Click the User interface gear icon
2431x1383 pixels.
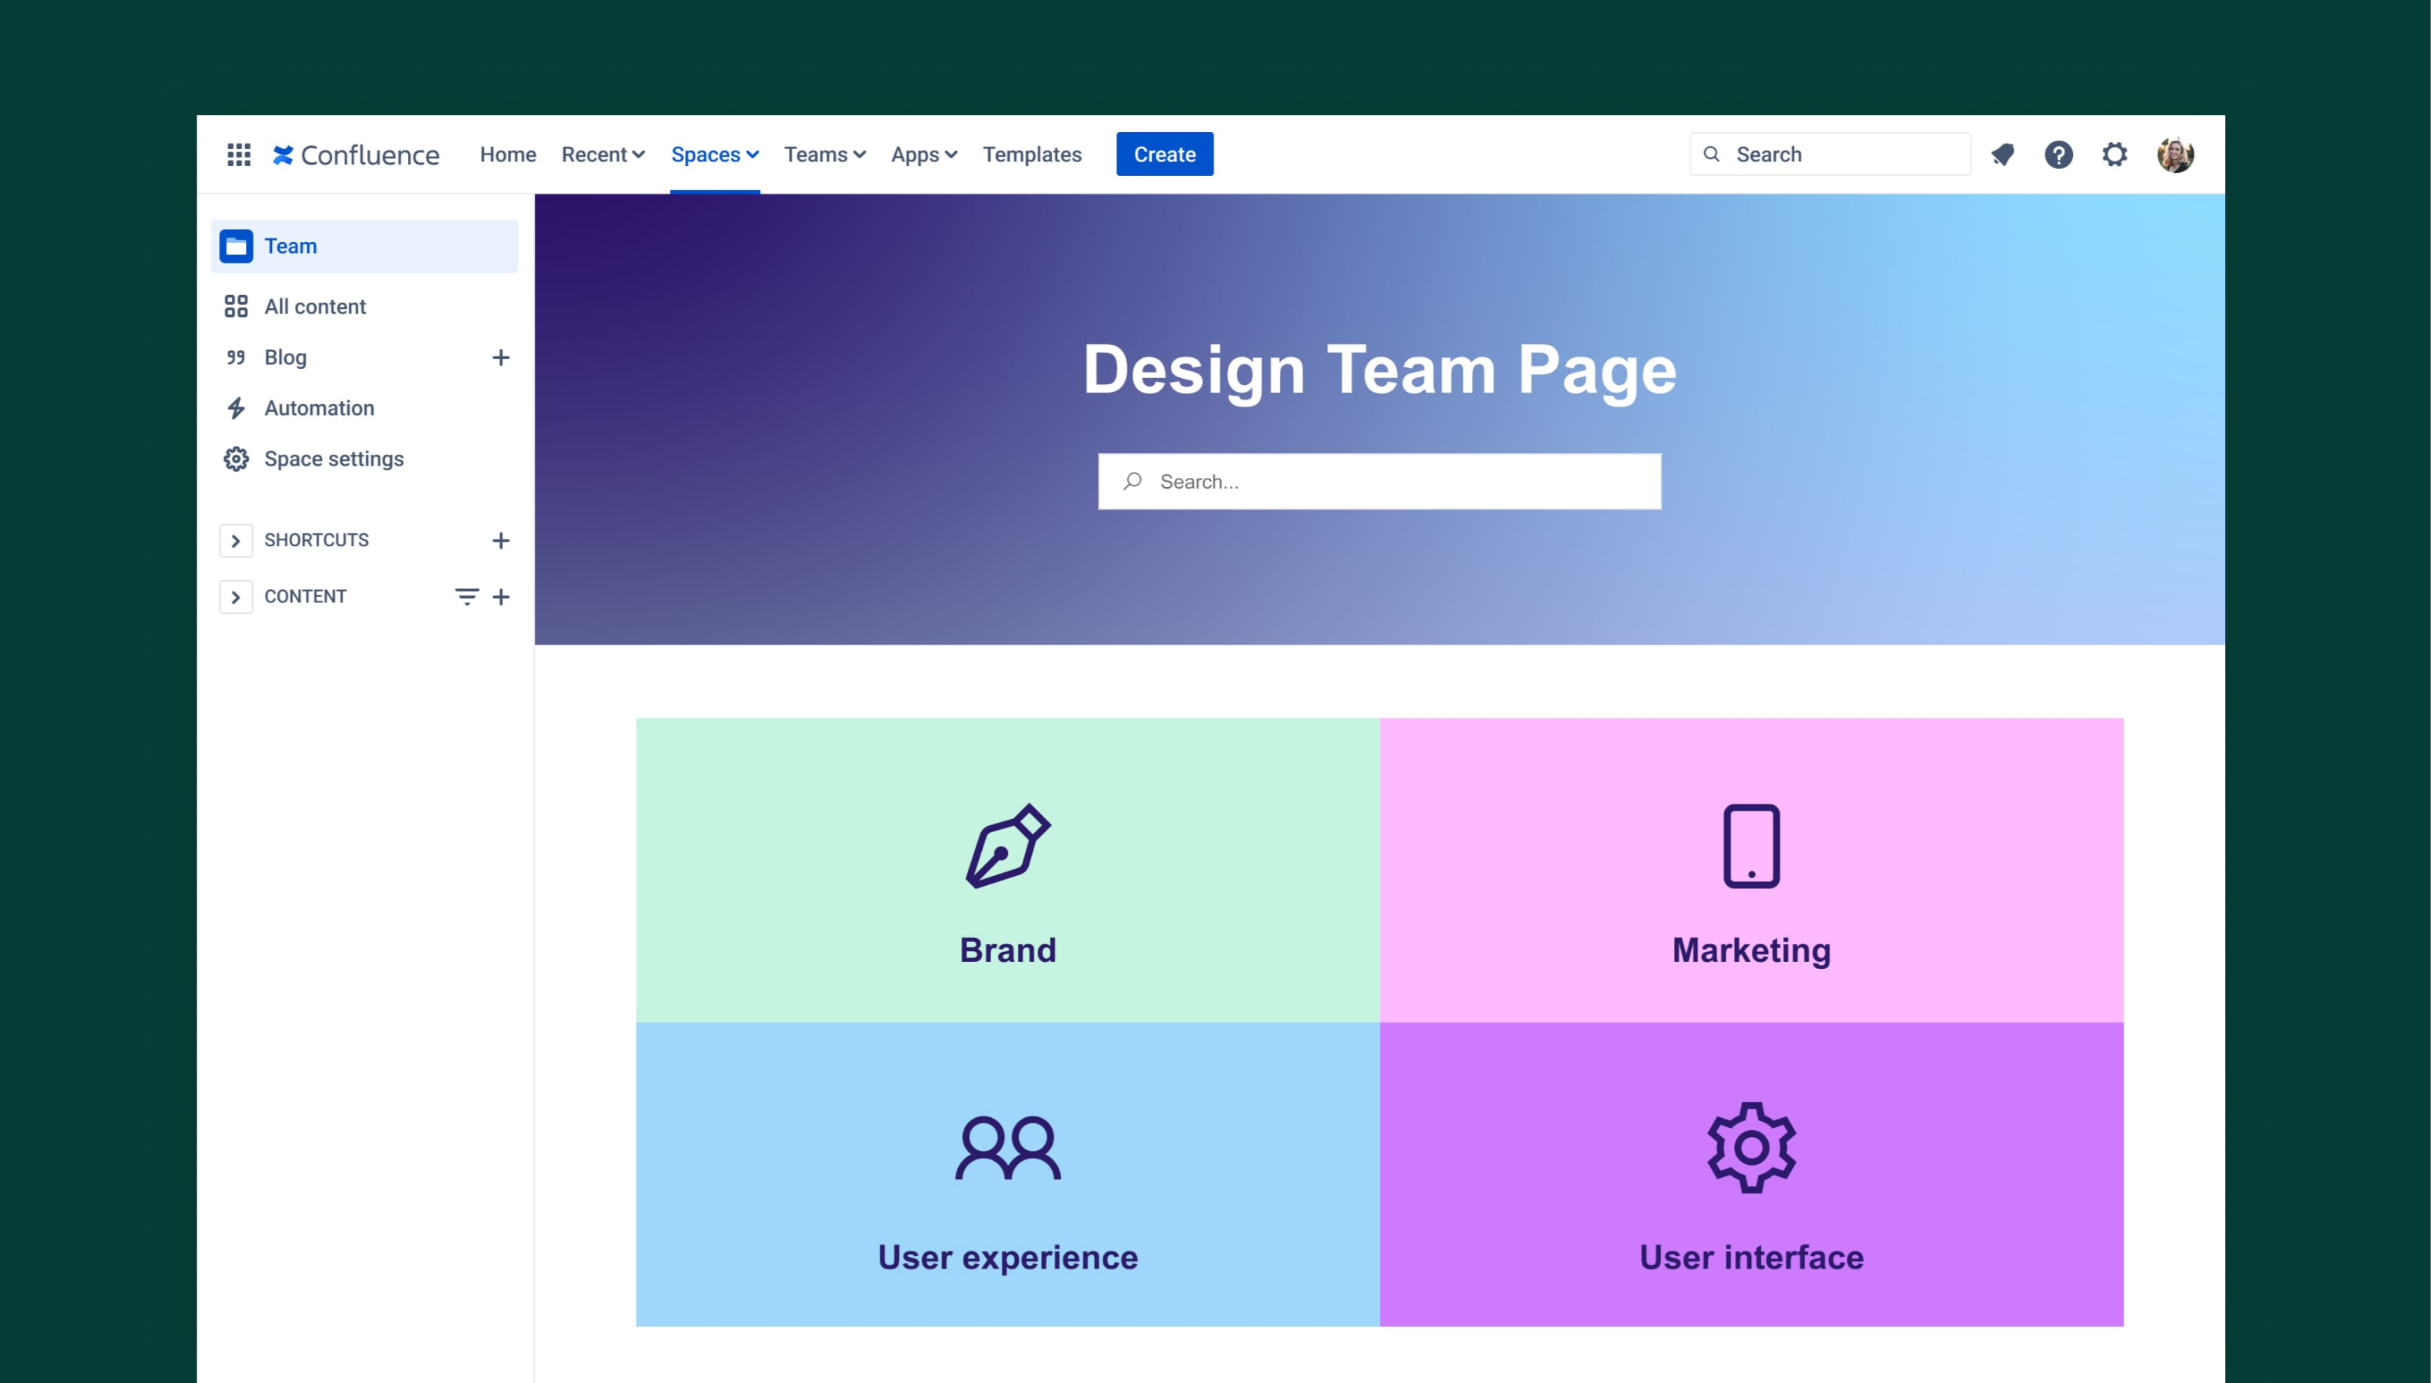(1751, 1146)
